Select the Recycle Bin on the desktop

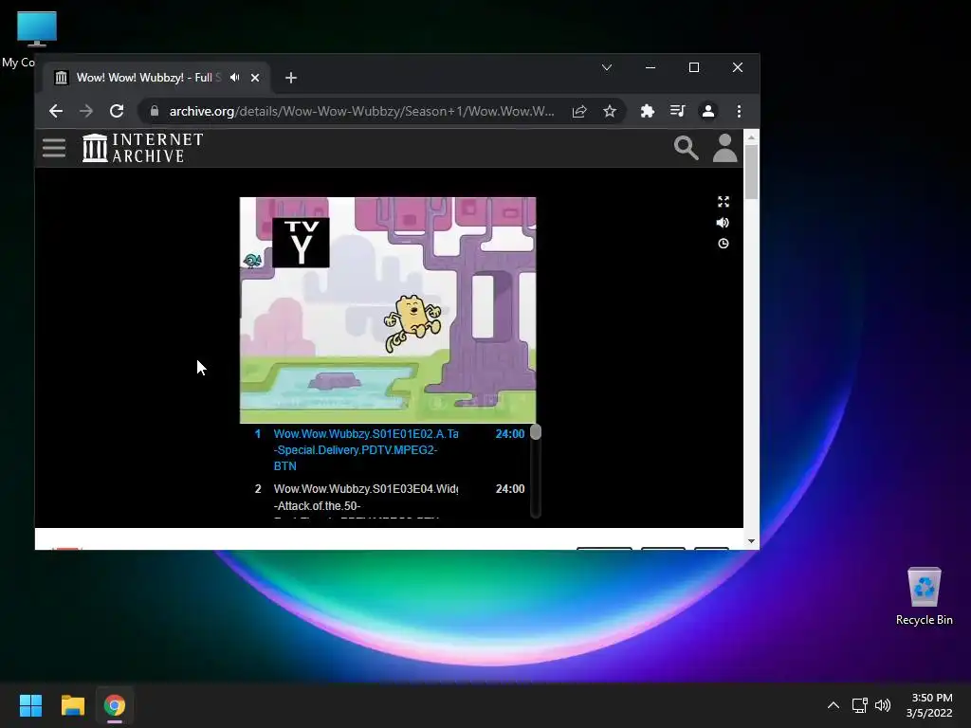(924, 597)
